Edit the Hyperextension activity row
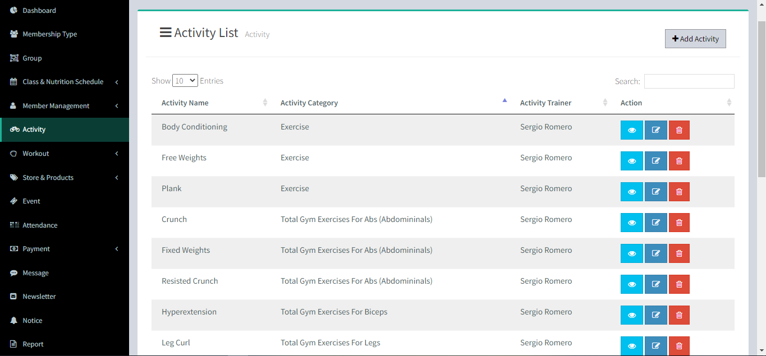The height and width of the screenshot is (356, 766). click(x=655, y=315)
